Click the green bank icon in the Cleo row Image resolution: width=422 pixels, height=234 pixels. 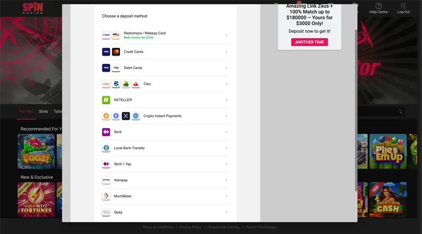coord(126,84)
